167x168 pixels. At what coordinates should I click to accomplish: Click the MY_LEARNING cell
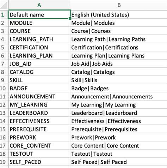(x=39, y=105)
